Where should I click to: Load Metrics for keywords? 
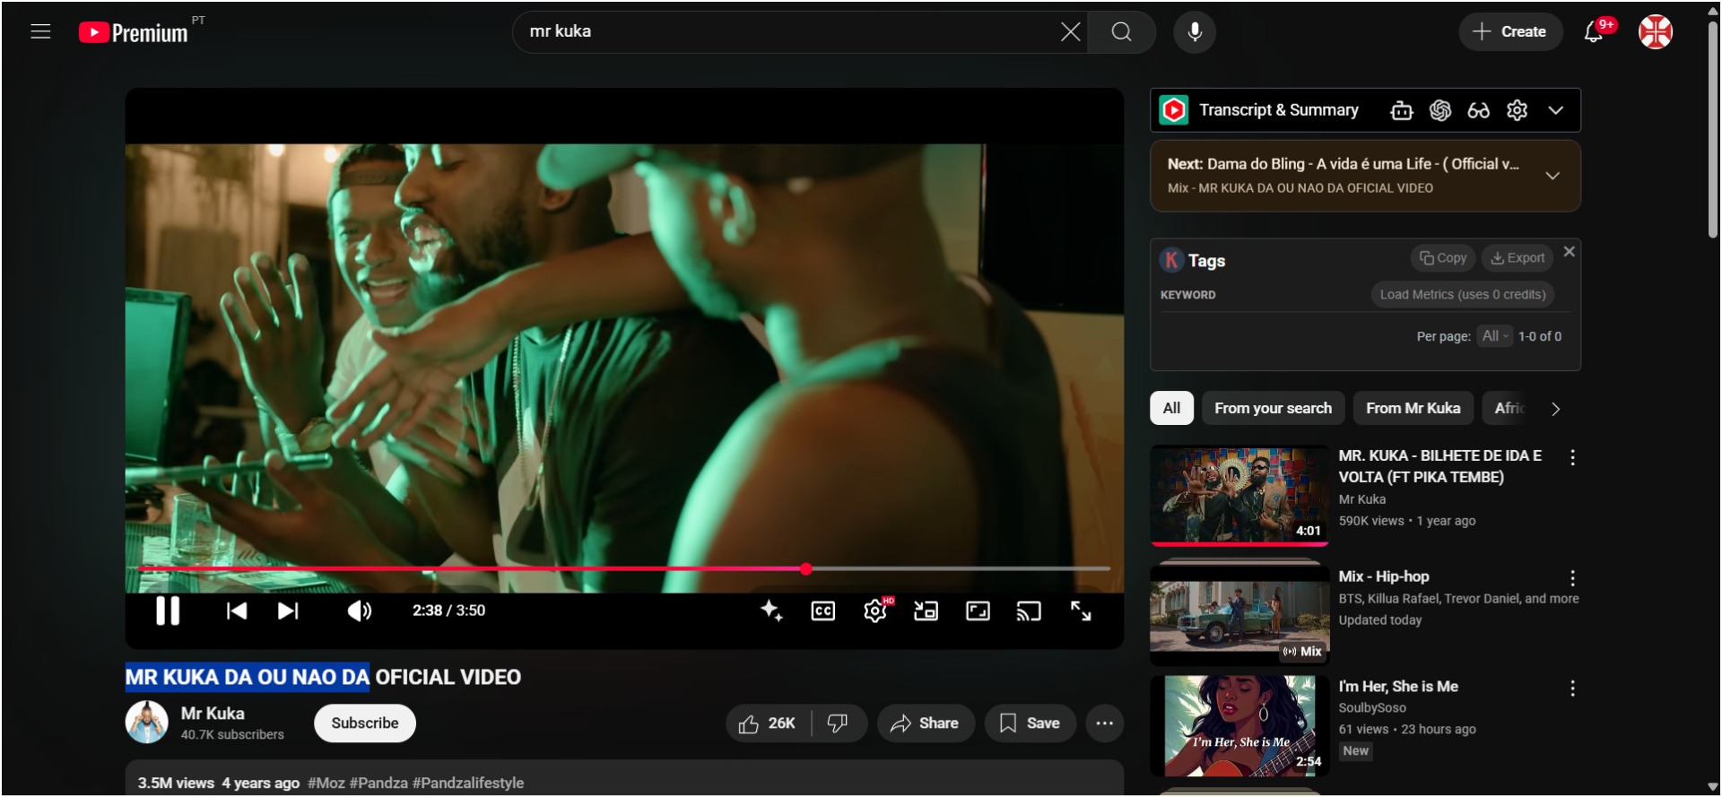click(x=1463, y=295)
